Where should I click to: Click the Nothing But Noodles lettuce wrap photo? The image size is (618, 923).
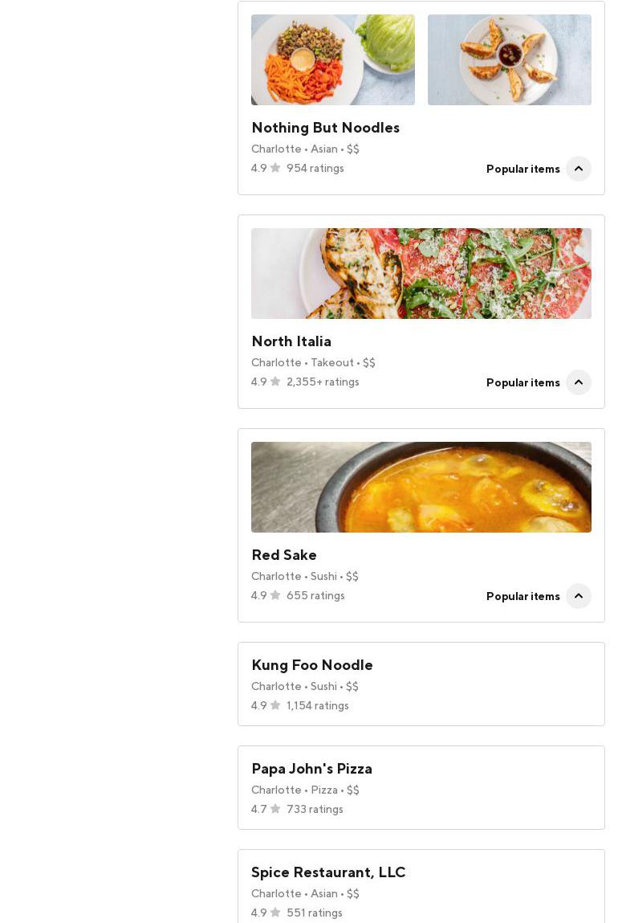(333, 60)
